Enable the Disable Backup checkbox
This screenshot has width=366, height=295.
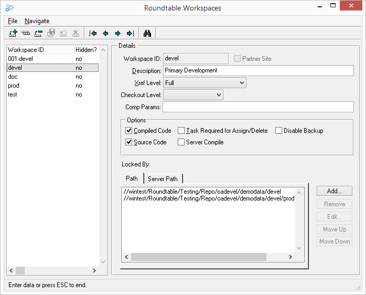[278, 130]
